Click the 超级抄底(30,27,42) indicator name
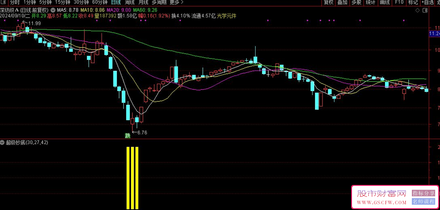The image size is (440, 210). click(27, 143)
